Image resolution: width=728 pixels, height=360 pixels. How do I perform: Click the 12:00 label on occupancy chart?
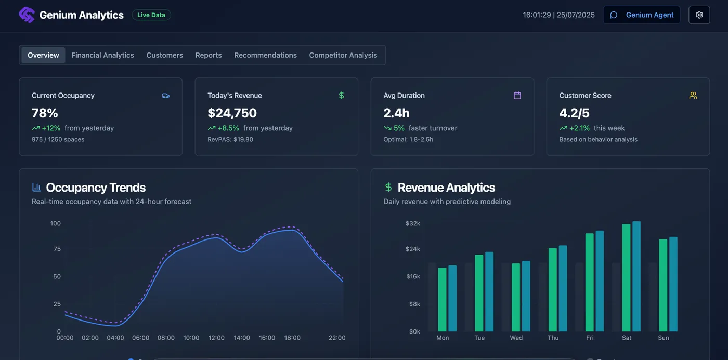click(216, 338)
